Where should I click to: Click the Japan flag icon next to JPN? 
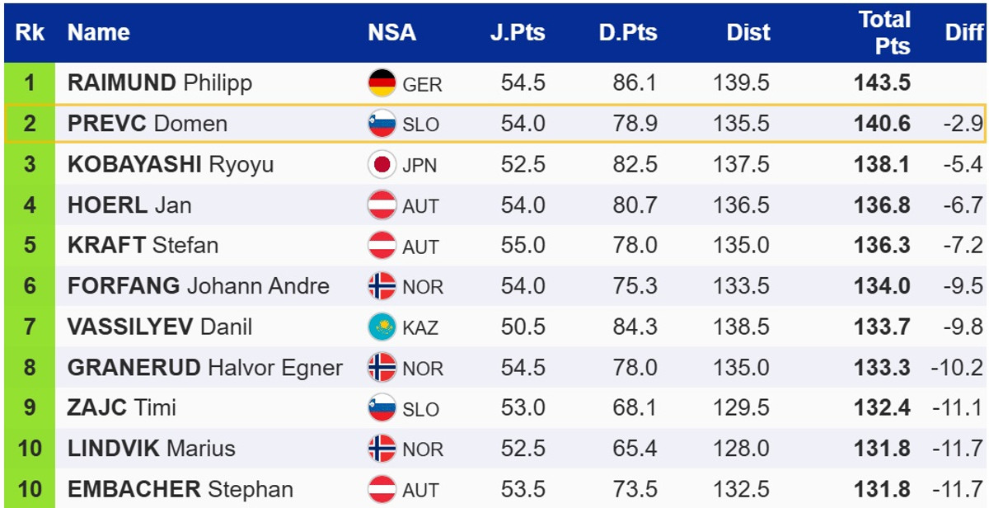[382, 164]
